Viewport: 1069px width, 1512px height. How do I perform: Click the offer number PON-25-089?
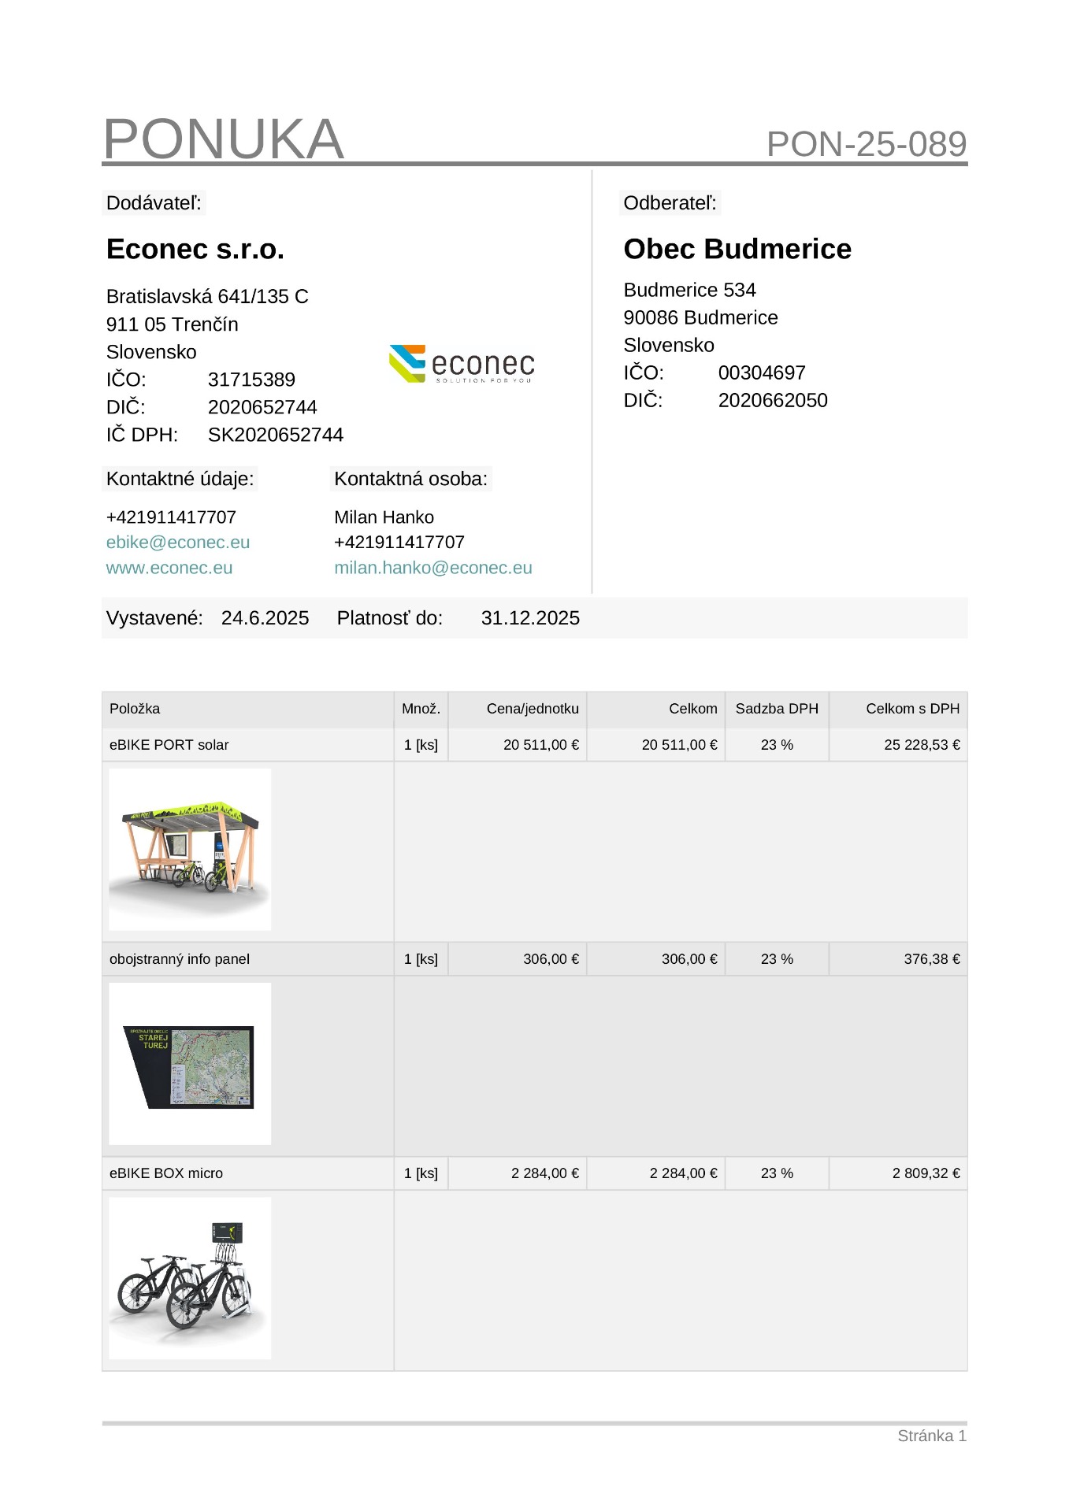click(x=866, y=144)
